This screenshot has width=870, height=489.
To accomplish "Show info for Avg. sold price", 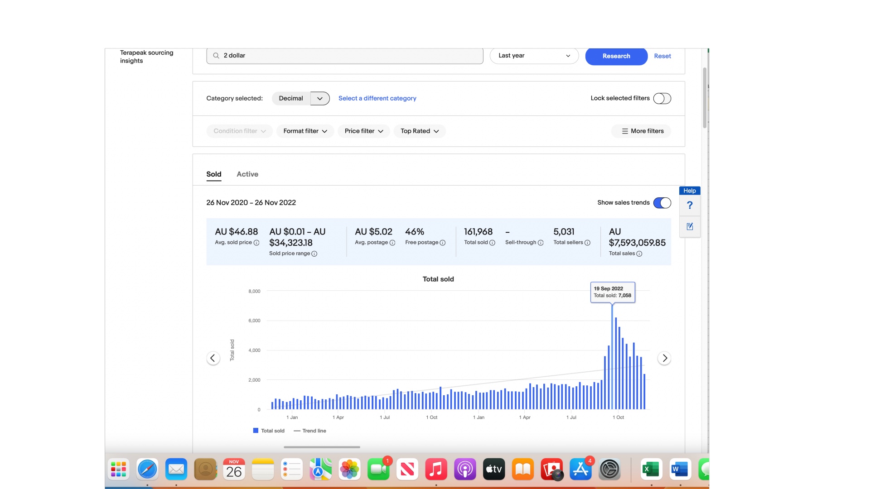I will (256, 243).
